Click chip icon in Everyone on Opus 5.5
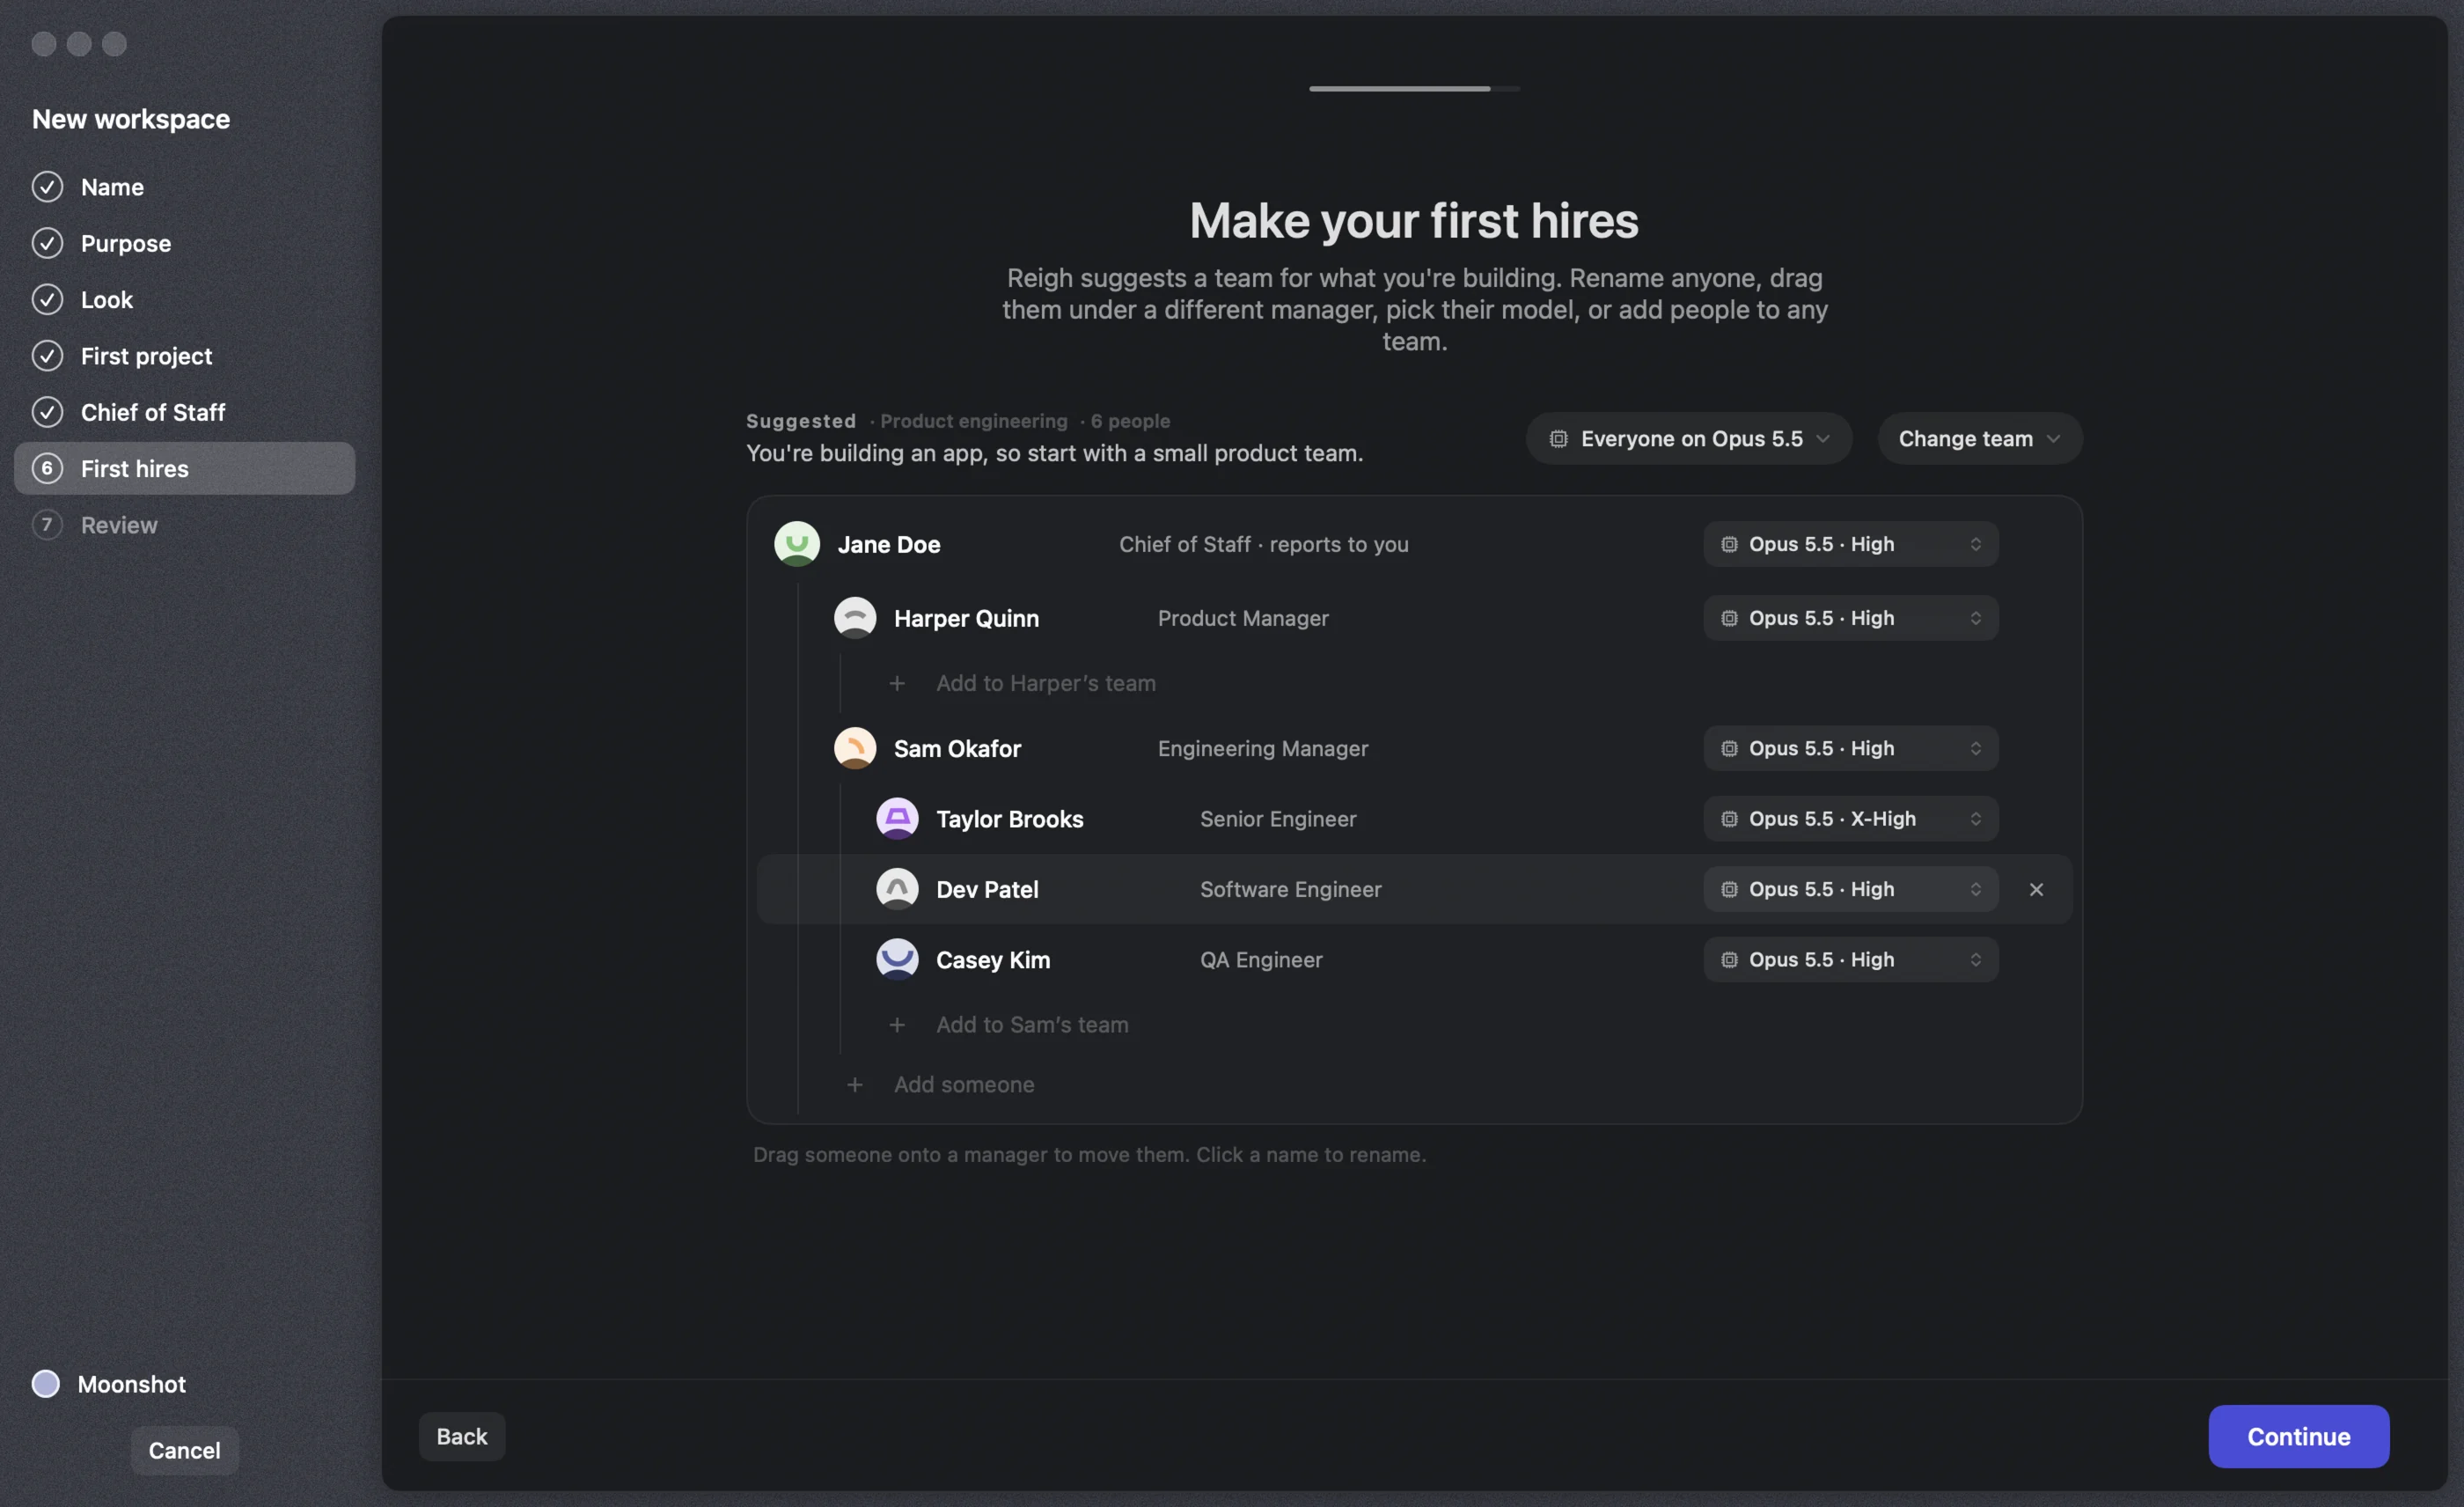 (x=1558, y=439)
